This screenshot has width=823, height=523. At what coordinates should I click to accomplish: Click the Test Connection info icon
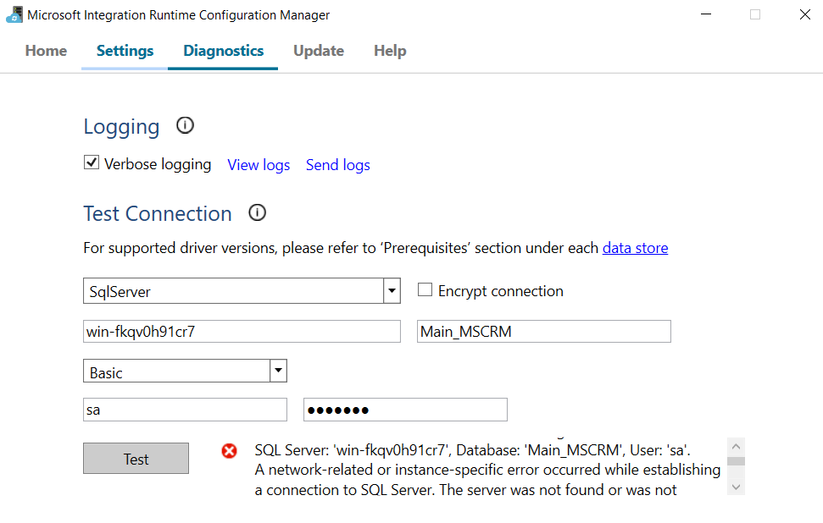tap(257, 212)
